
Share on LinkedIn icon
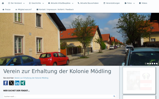tap(17, 83)
